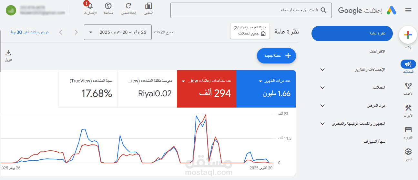The image size is (418, 180).
Task: Open the Billing card icon
Action: 408,130
